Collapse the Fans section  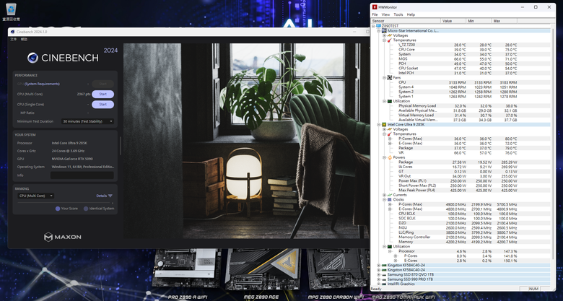point(384,77)
